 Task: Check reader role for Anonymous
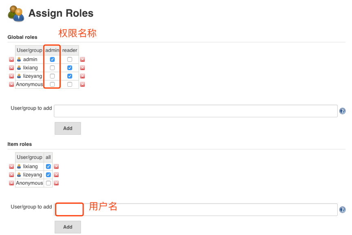(70, 84)
